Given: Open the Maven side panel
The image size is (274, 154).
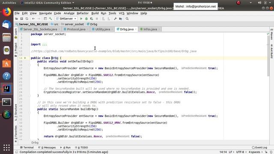Looking at the screenshot, I should 271,34.
